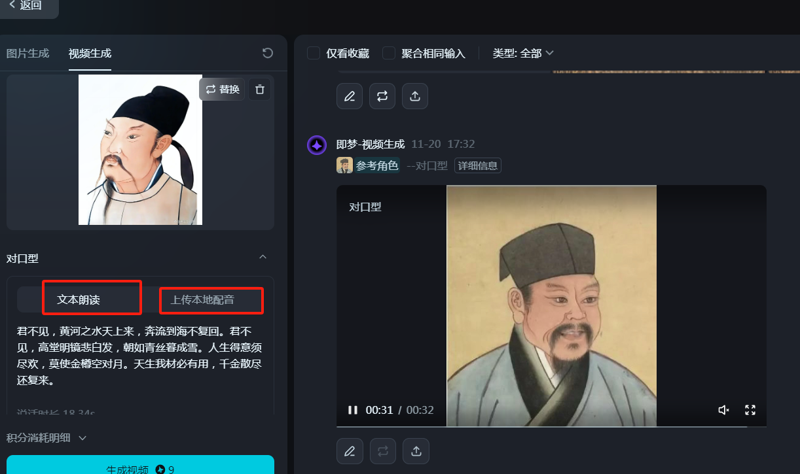Regenerate the video using the loop icon

(382, 451)
